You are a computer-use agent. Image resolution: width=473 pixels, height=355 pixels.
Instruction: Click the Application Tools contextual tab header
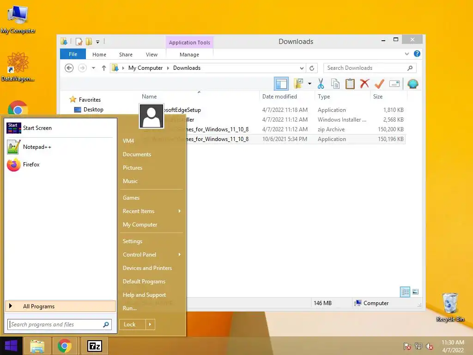point(189,43)
